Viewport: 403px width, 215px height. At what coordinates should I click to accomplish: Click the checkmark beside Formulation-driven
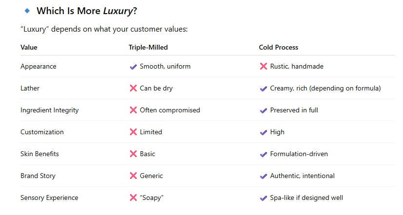(x=264, y=154)
